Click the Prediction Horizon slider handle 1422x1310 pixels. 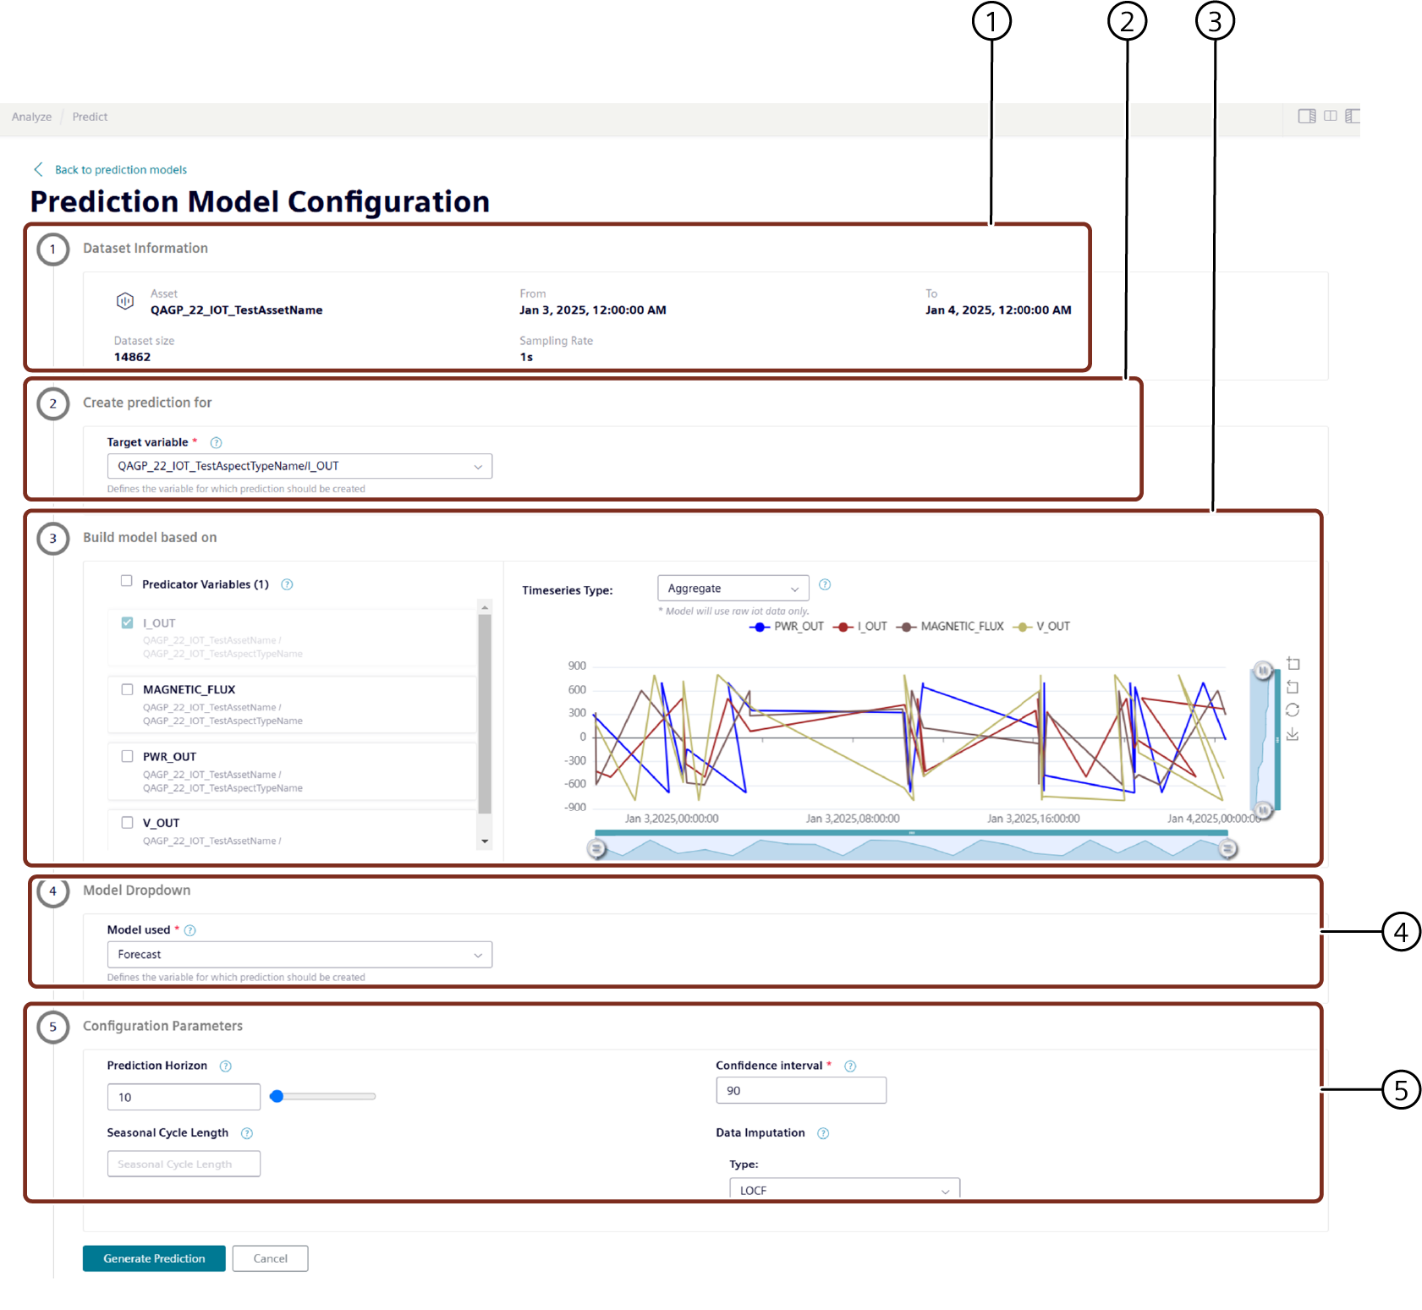coord(277,1096)
